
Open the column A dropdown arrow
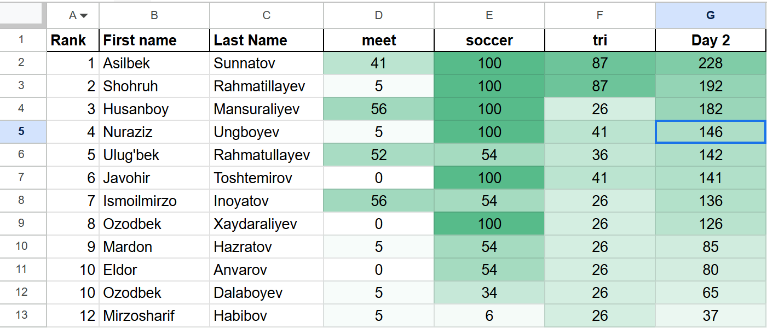click(84, 16)
